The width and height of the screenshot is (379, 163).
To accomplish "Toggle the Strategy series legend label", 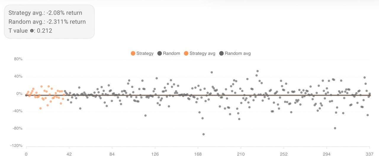I will [x=145, y=53].
